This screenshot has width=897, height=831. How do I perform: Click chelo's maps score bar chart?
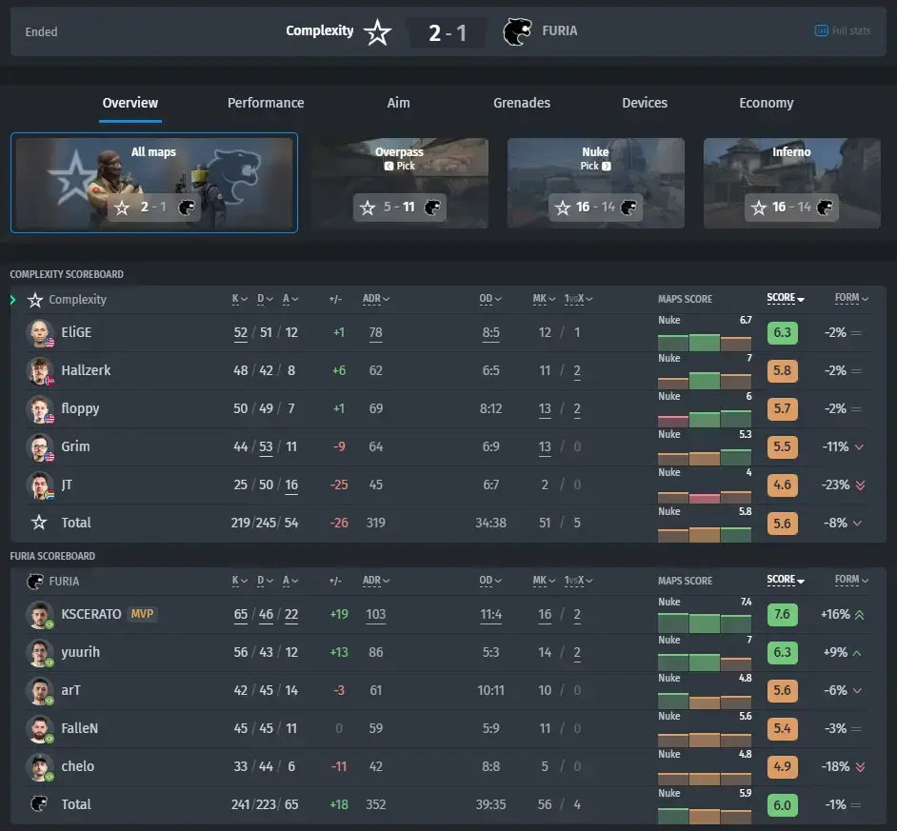(x=705, y=779)
